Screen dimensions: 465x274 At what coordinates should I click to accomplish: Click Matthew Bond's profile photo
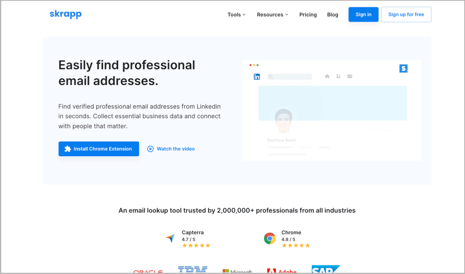[x=283, y=121]
